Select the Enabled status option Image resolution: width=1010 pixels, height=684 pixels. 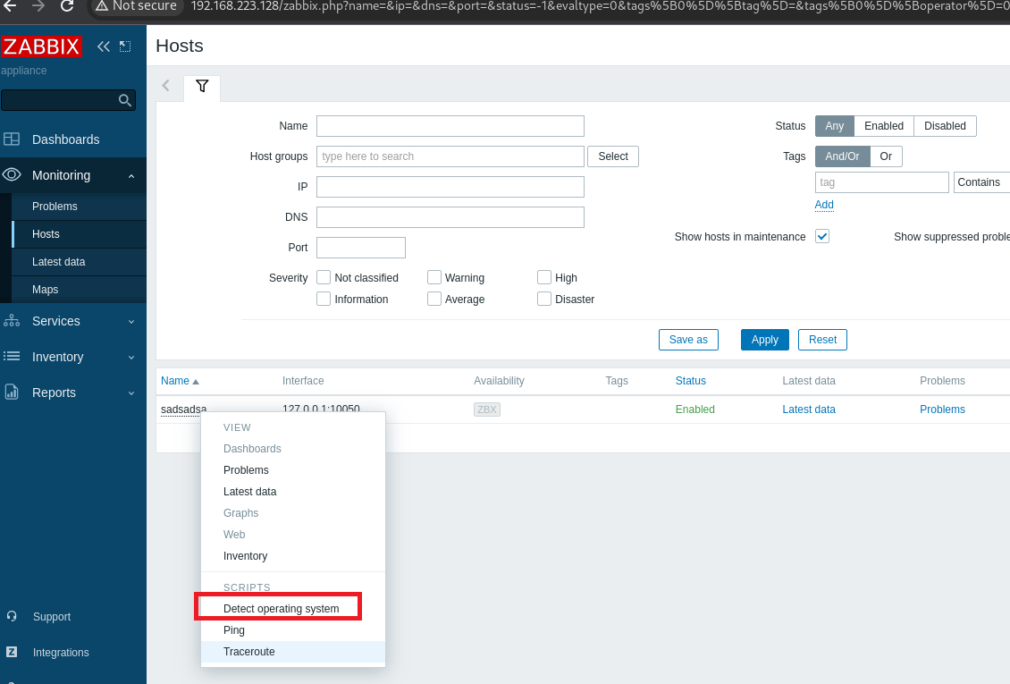pos(883,126)
